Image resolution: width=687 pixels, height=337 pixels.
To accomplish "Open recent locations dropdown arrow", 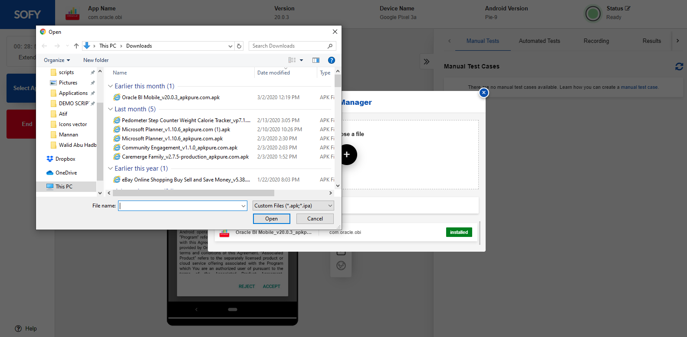I will pos(67,46).
